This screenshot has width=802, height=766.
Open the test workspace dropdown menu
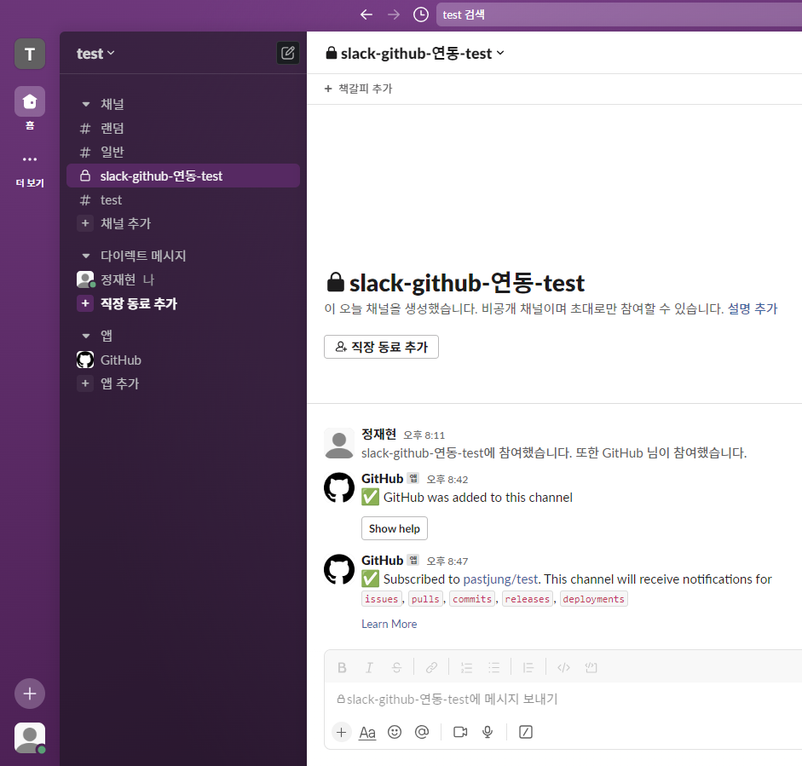click(x=95, y=54)
